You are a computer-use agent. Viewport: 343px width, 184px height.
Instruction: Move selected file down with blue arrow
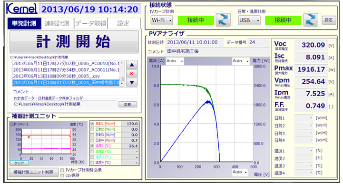coord(132,82)
